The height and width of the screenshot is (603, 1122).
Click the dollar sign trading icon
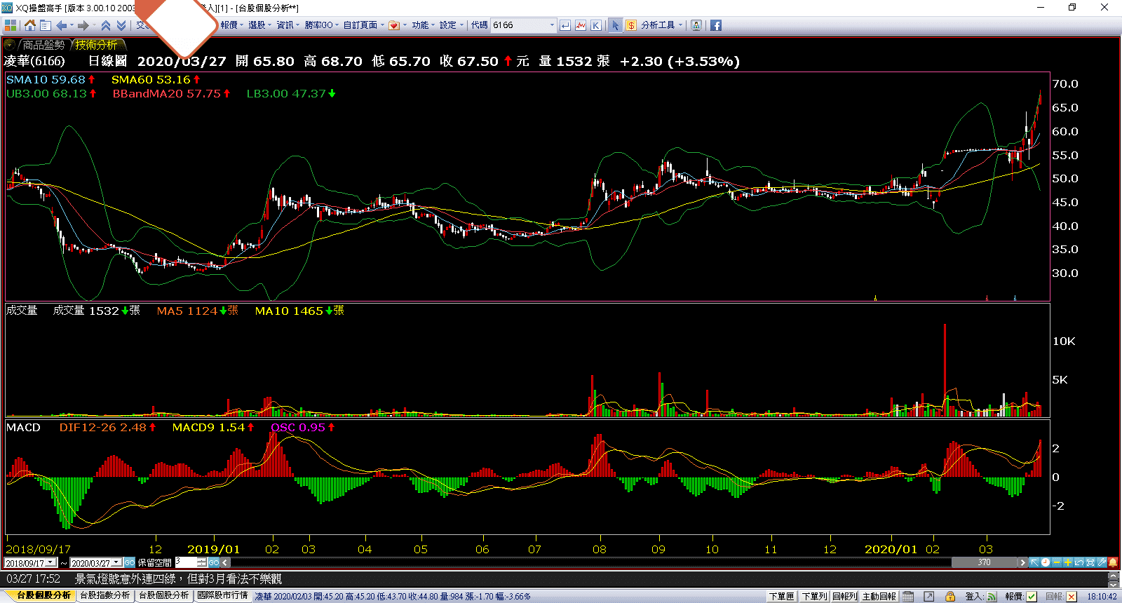630,25
